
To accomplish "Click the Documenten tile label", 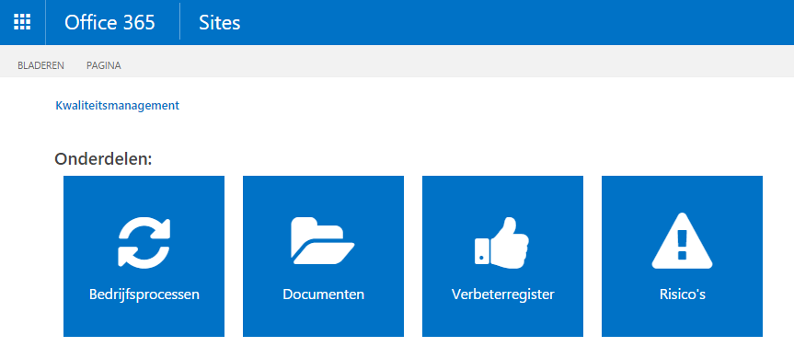I will (323, 294).
